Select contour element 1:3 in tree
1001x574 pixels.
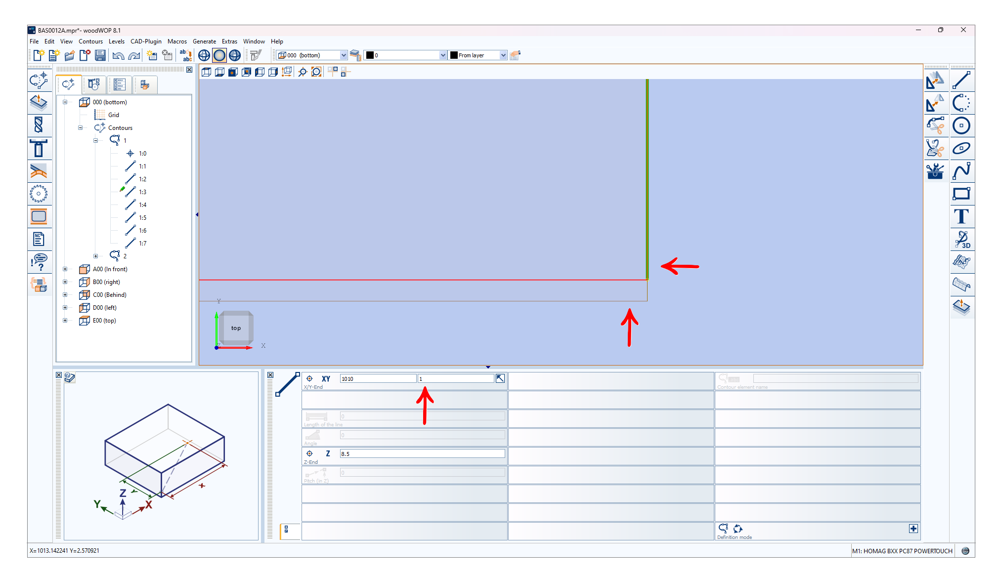(142, 192)
